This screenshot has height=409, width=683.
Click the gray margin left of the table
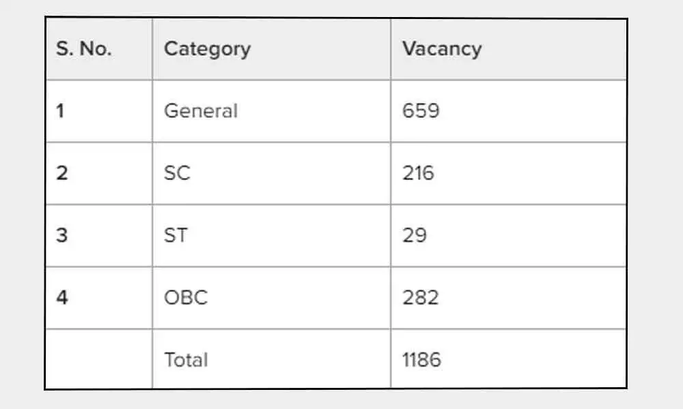coord(22,204)
